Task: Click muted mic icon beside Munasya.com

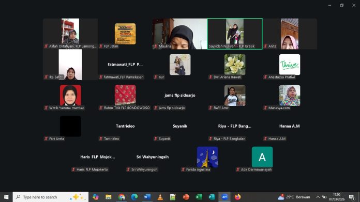Action: (265, 108)
